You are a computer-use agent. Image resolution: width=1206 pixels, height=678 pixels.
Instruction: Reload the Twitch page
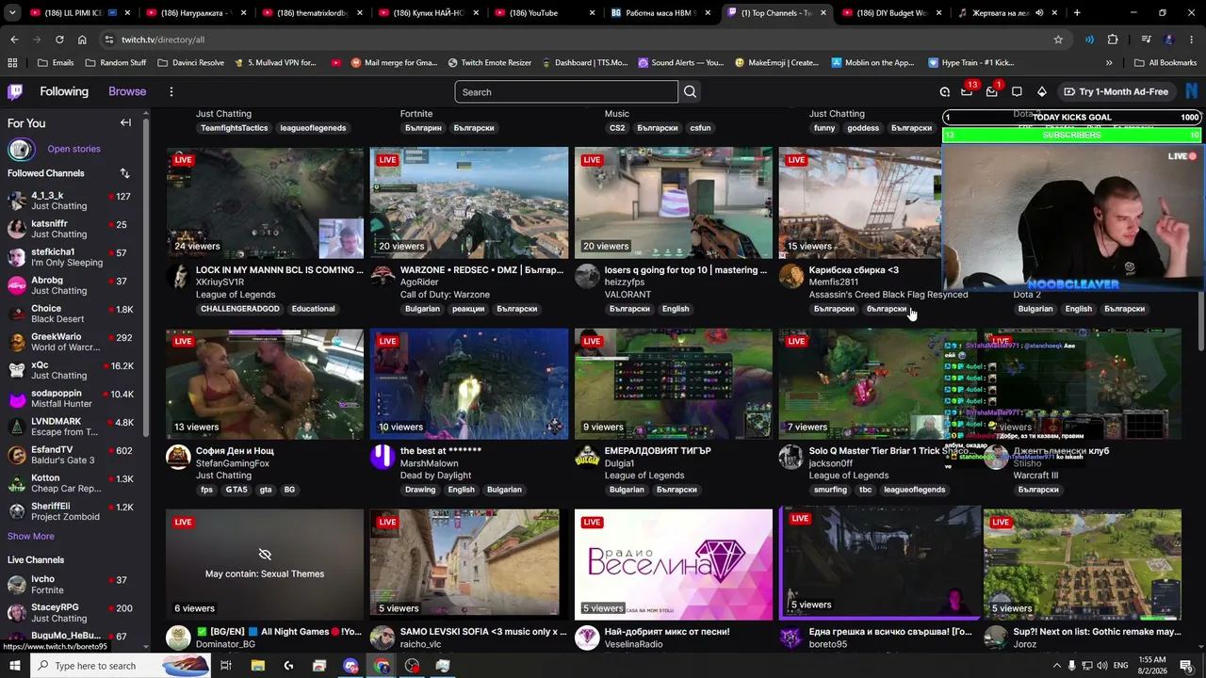point(59,40)
